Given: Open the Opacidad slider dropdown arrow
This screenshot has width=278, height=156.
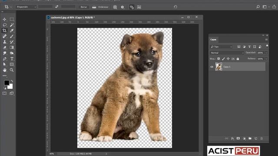Looking at the screenshot, I should click(266, 53).
